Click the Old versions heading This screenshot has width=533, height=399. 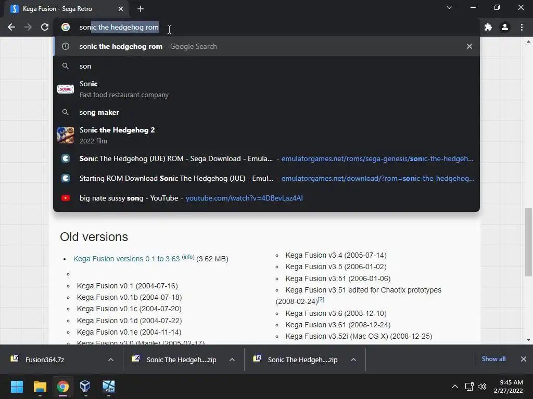point(94,237)
